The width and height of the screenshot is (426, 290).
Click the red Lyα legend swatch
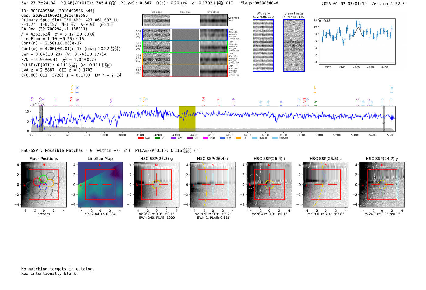coord(141,138)
